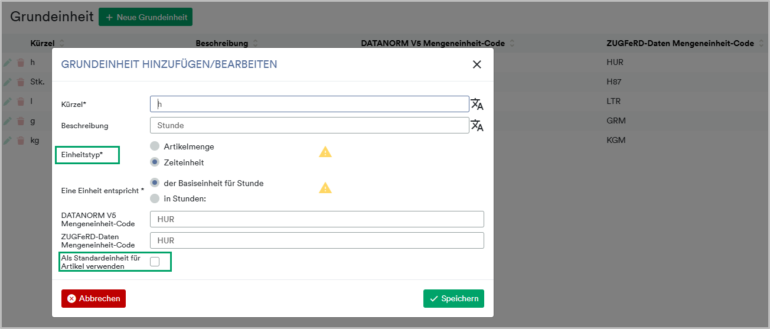Open translation for the Kürzel field
770x329 pixels.
[x=477, y=105]
